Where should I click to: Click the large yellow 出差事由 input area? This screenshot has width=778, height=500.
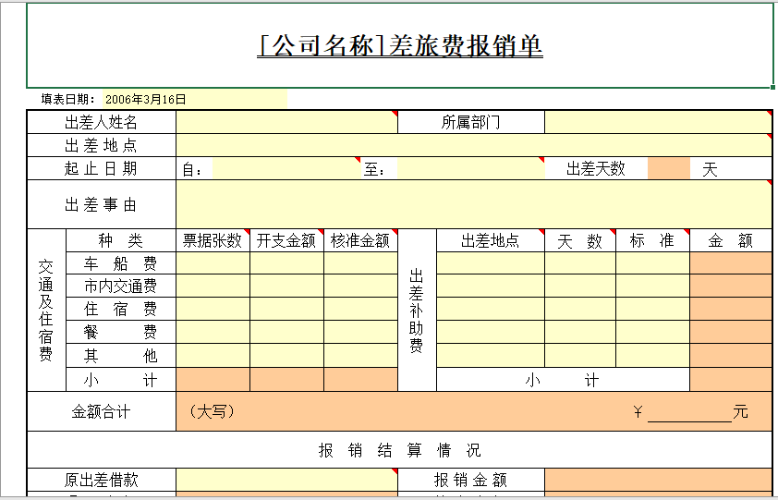(x=473, y=204)
